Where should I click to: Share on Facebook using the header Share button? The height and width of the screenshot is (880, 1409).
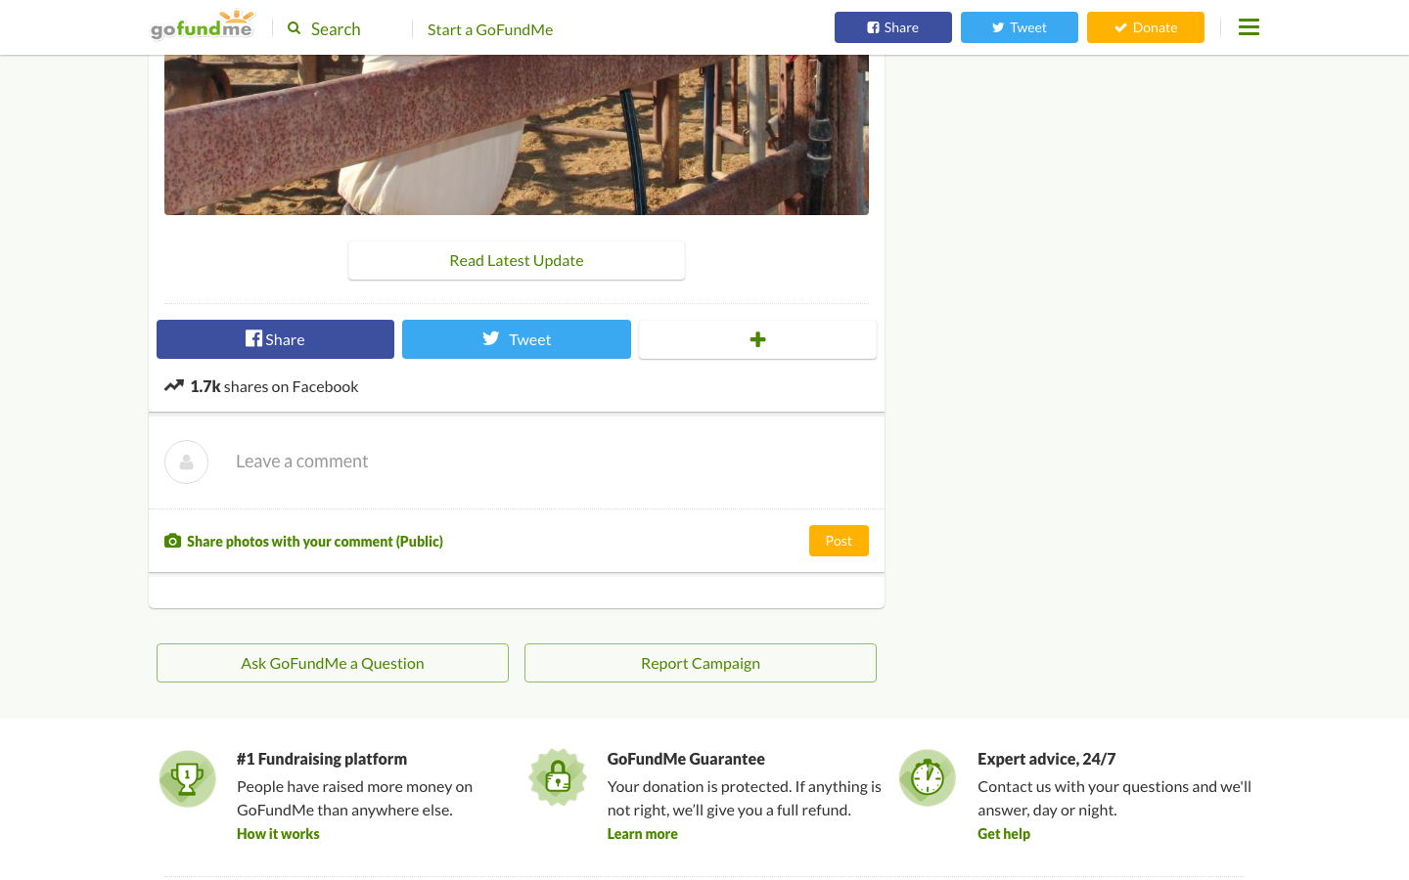click(893, 27)
